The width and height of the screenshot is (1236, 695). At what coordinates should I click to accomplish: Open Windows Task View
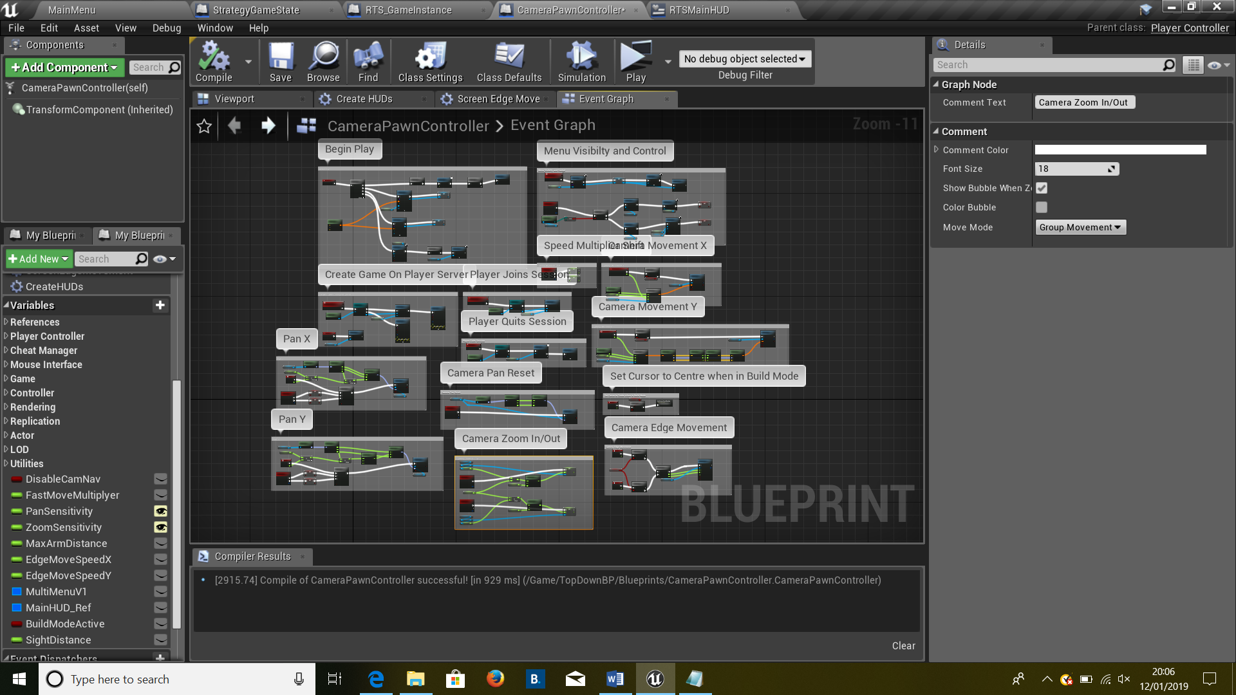coord(335,679)
